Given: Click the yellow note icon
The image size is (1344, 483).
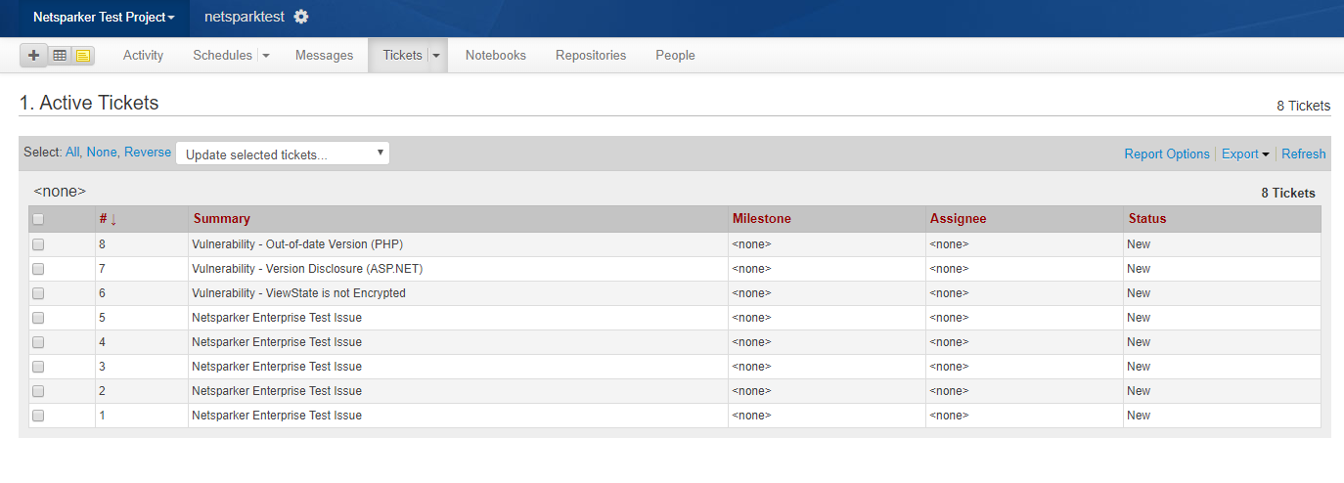Looking at the screenshot, I should tap(83, 56).
